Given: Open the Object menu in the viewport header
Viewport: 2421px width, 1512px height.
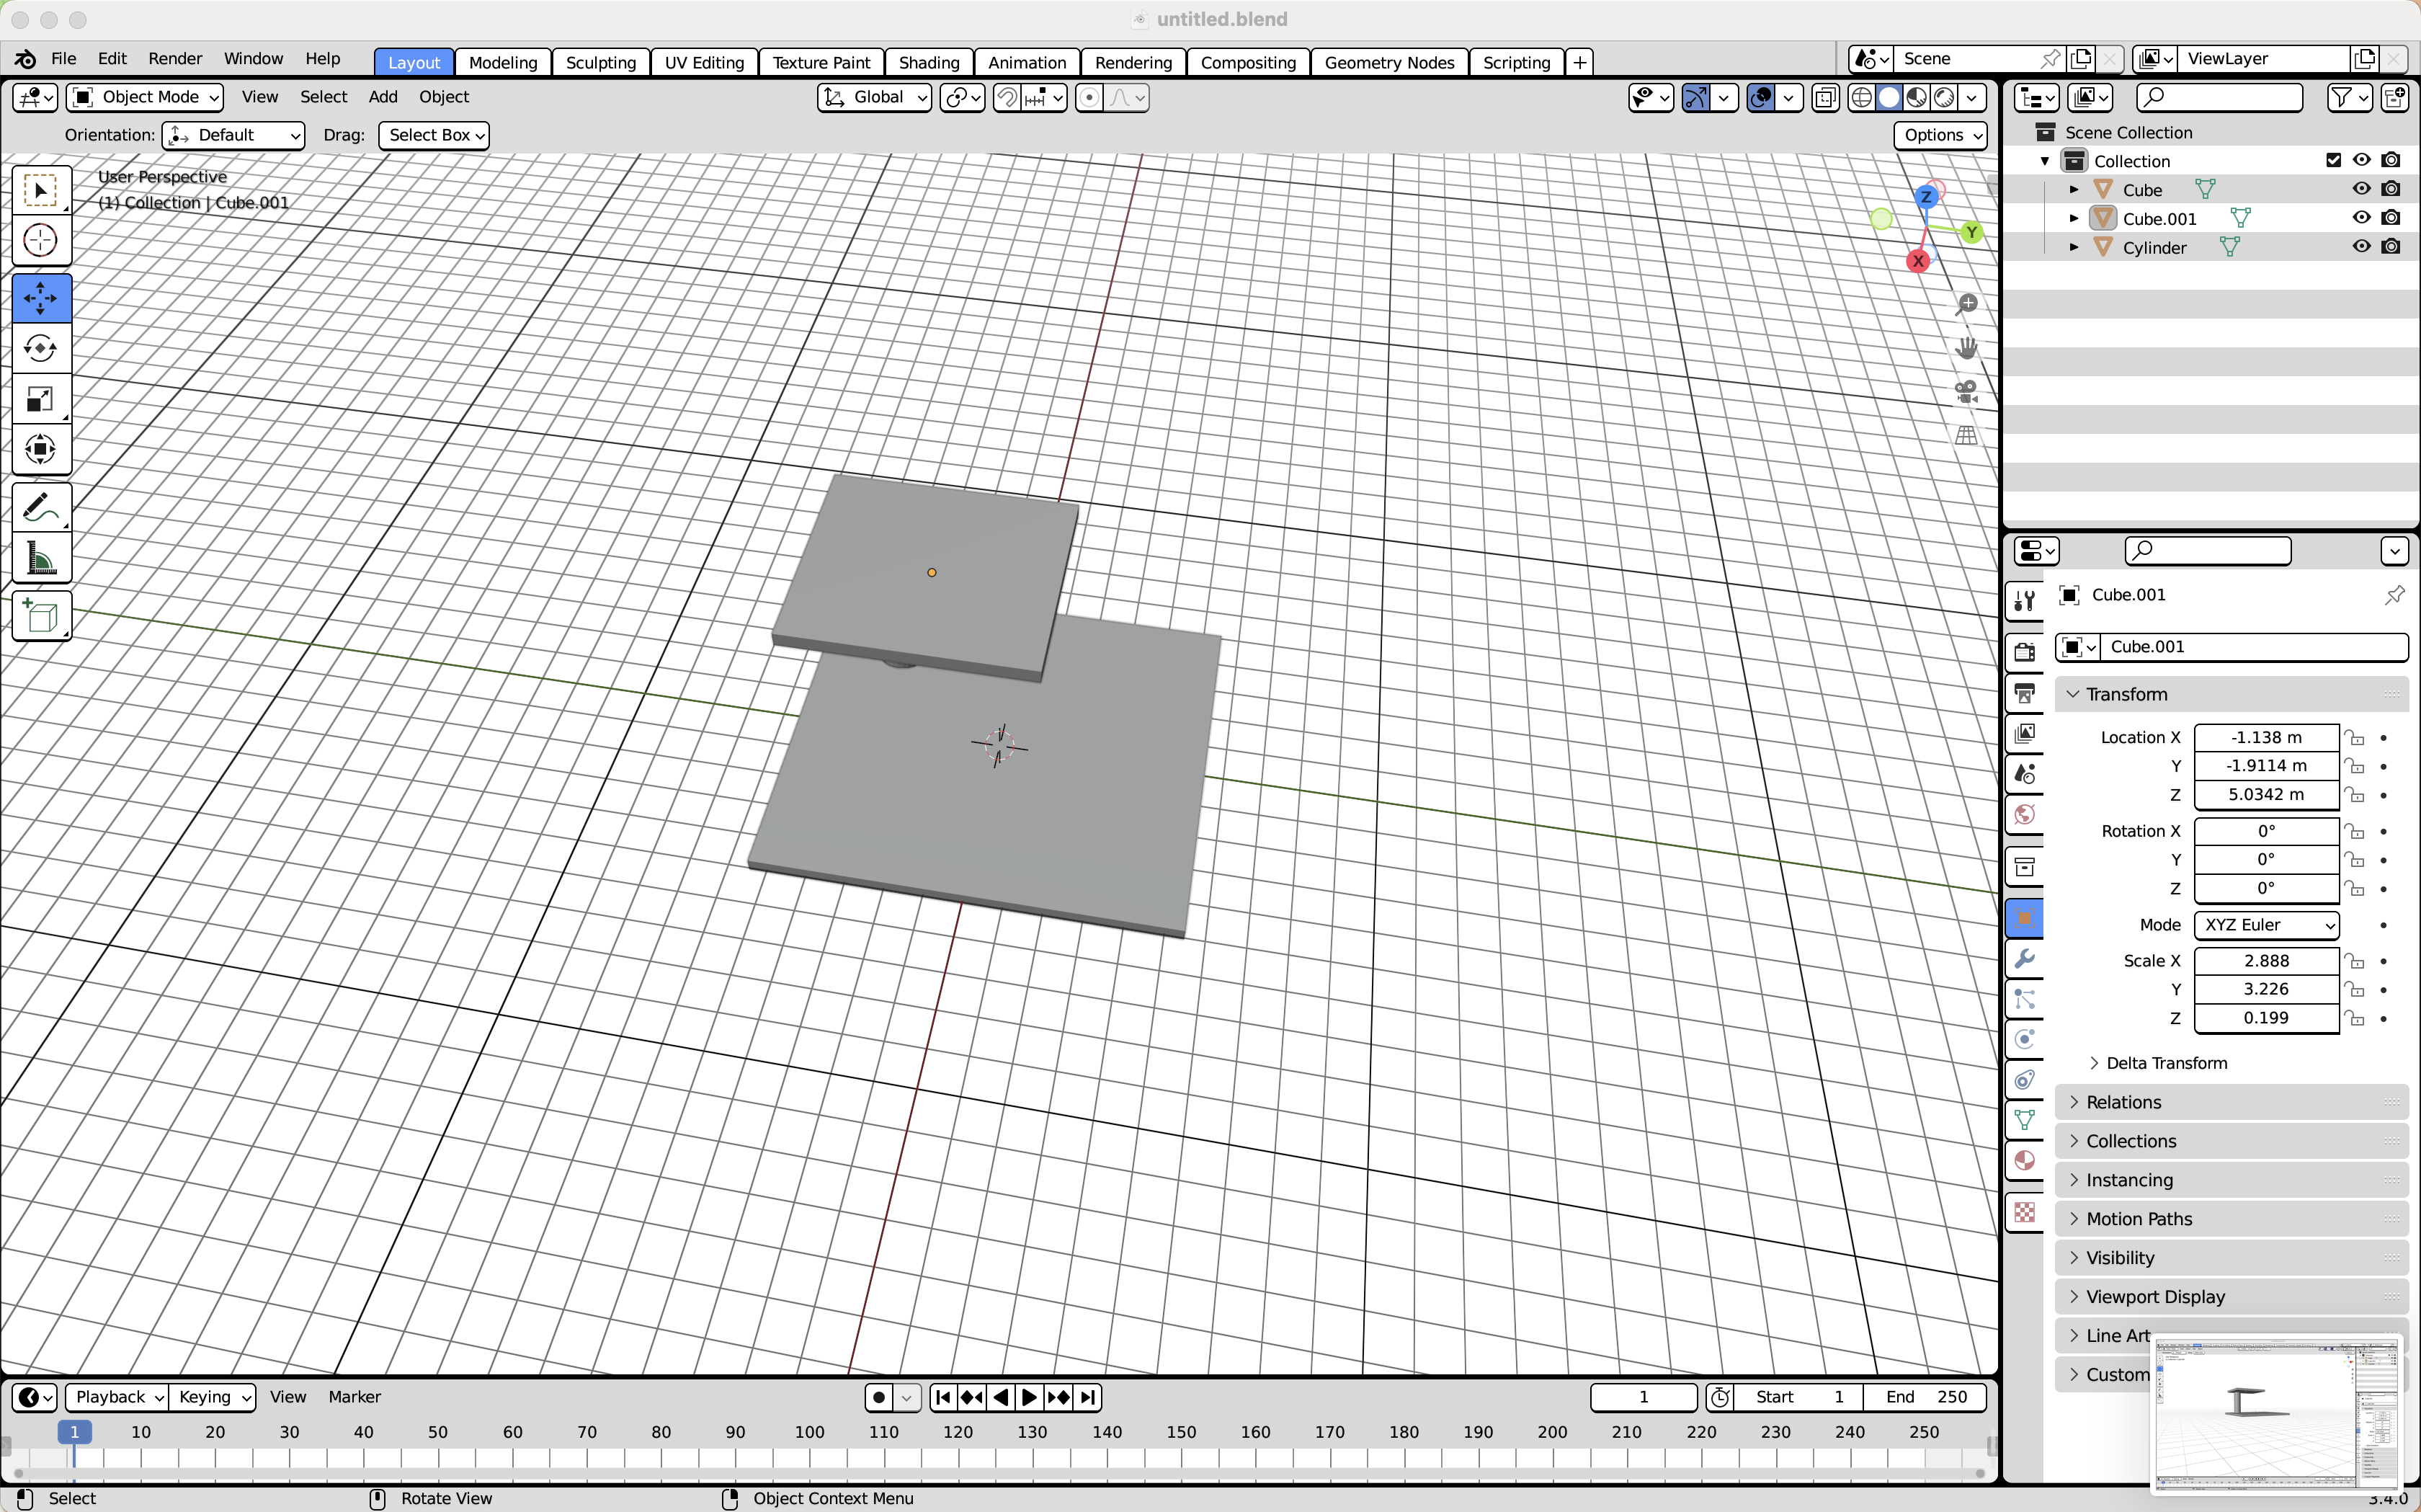Looking at the screenshot, I should coord(445,97).
